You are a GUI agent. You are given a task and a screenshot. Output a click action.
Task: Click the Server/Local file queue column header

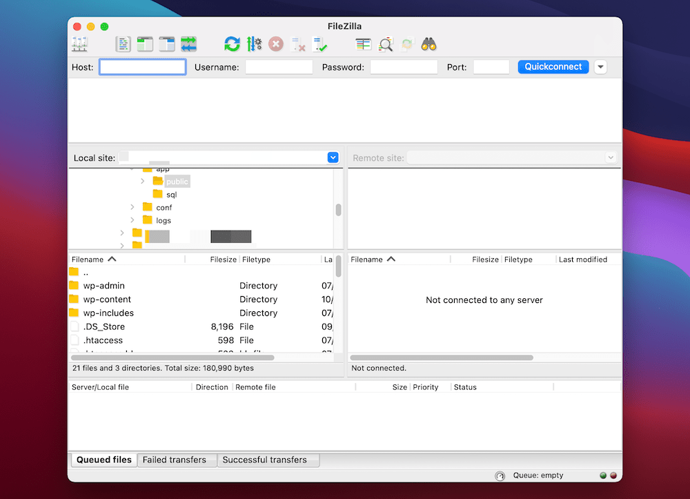[x=130, y=387]
